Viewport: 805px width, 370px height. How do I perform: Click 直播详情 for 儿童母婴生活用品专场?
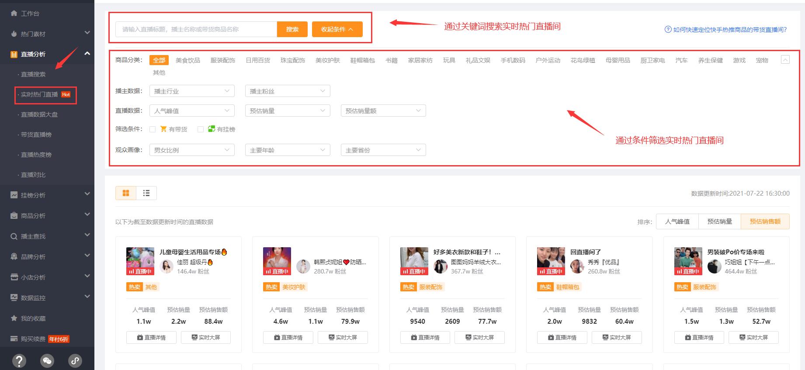tap(151, 337)
